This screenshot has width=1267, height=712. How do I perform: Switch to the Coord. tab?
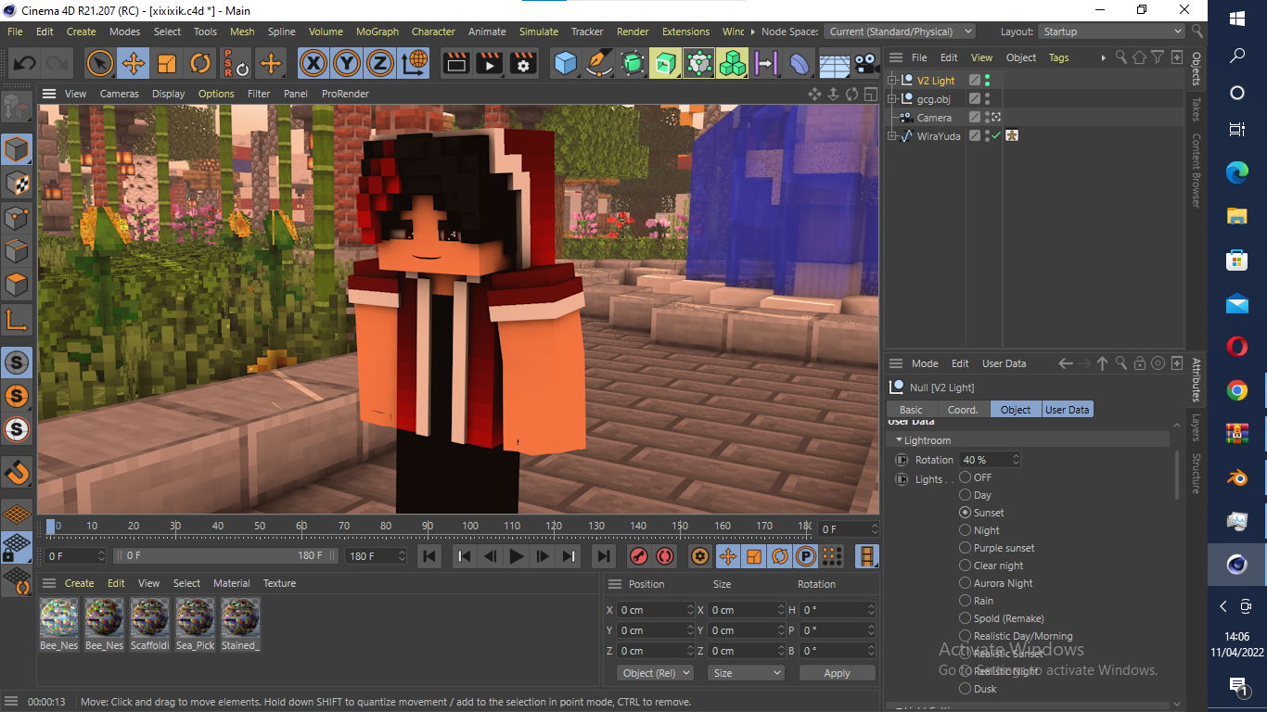963,410
